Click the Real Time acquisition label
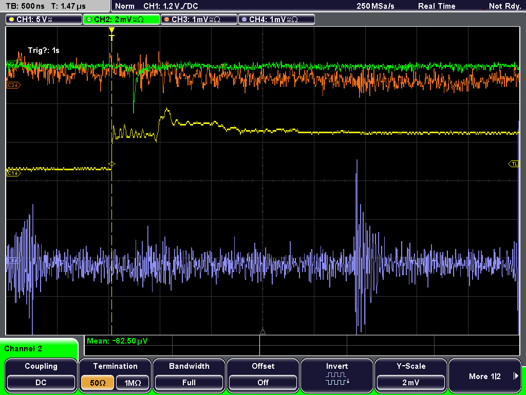Viewport: 526px width, 395px height. point(437,6)
